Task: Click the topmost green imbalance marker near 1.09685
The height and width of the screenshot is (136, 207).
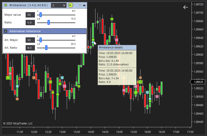Action: (112, 19)
